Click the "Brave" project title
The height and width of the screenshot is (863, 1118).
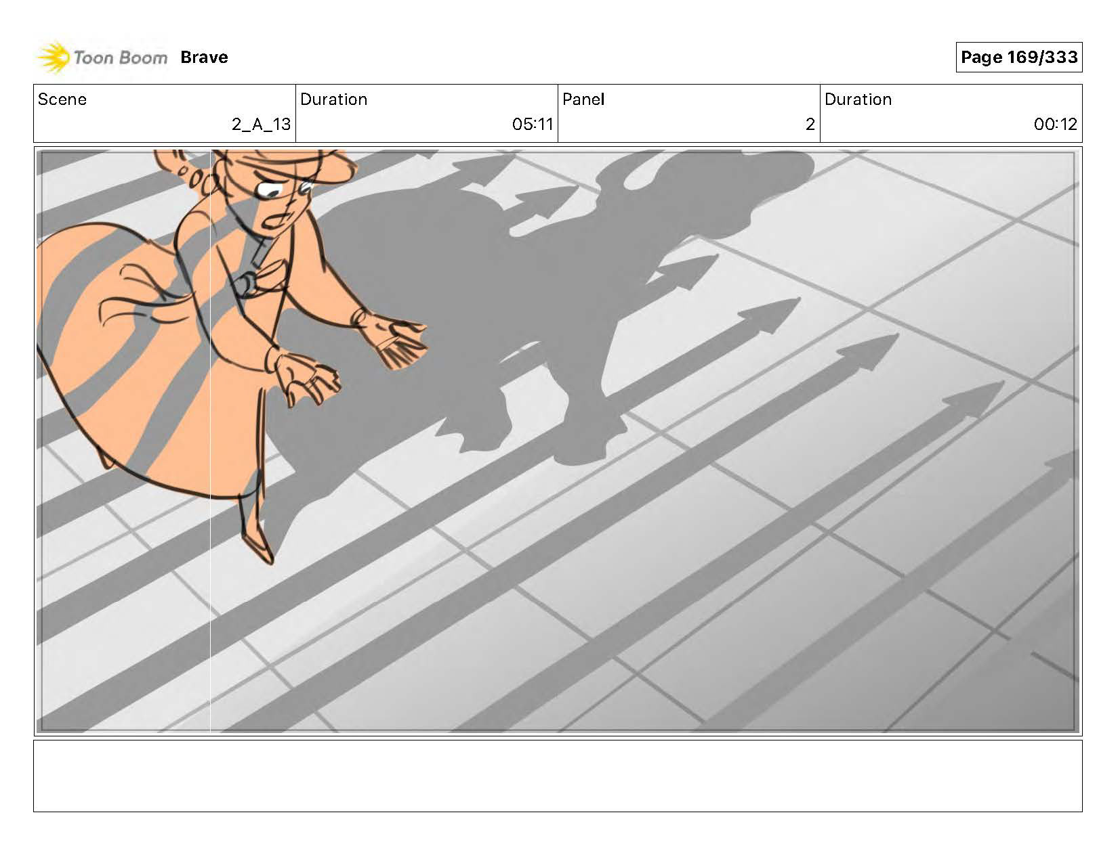point(204,58)
